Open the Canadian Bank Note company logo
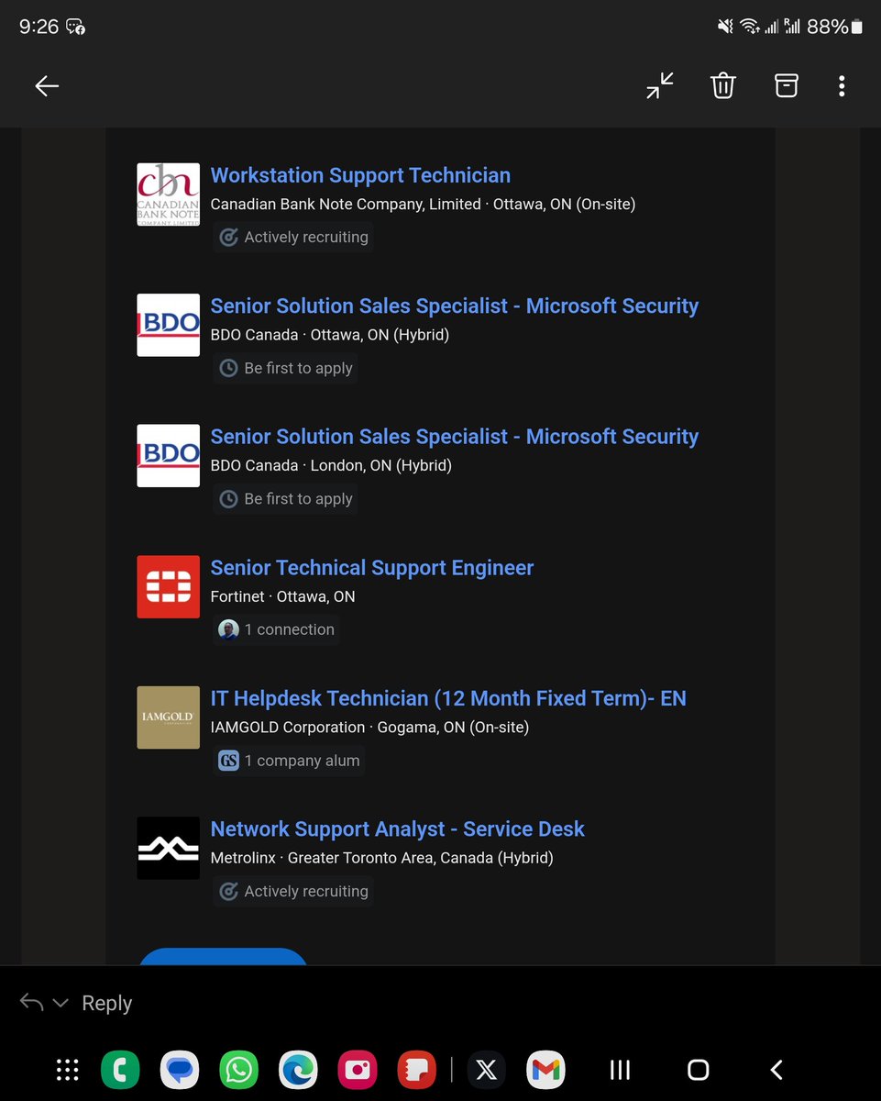Viewport: 881px width, 1101px height. pos(168,195)
